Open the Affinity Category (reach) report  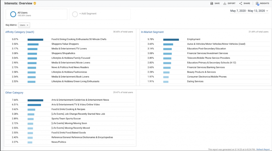[x=20, y=32]
